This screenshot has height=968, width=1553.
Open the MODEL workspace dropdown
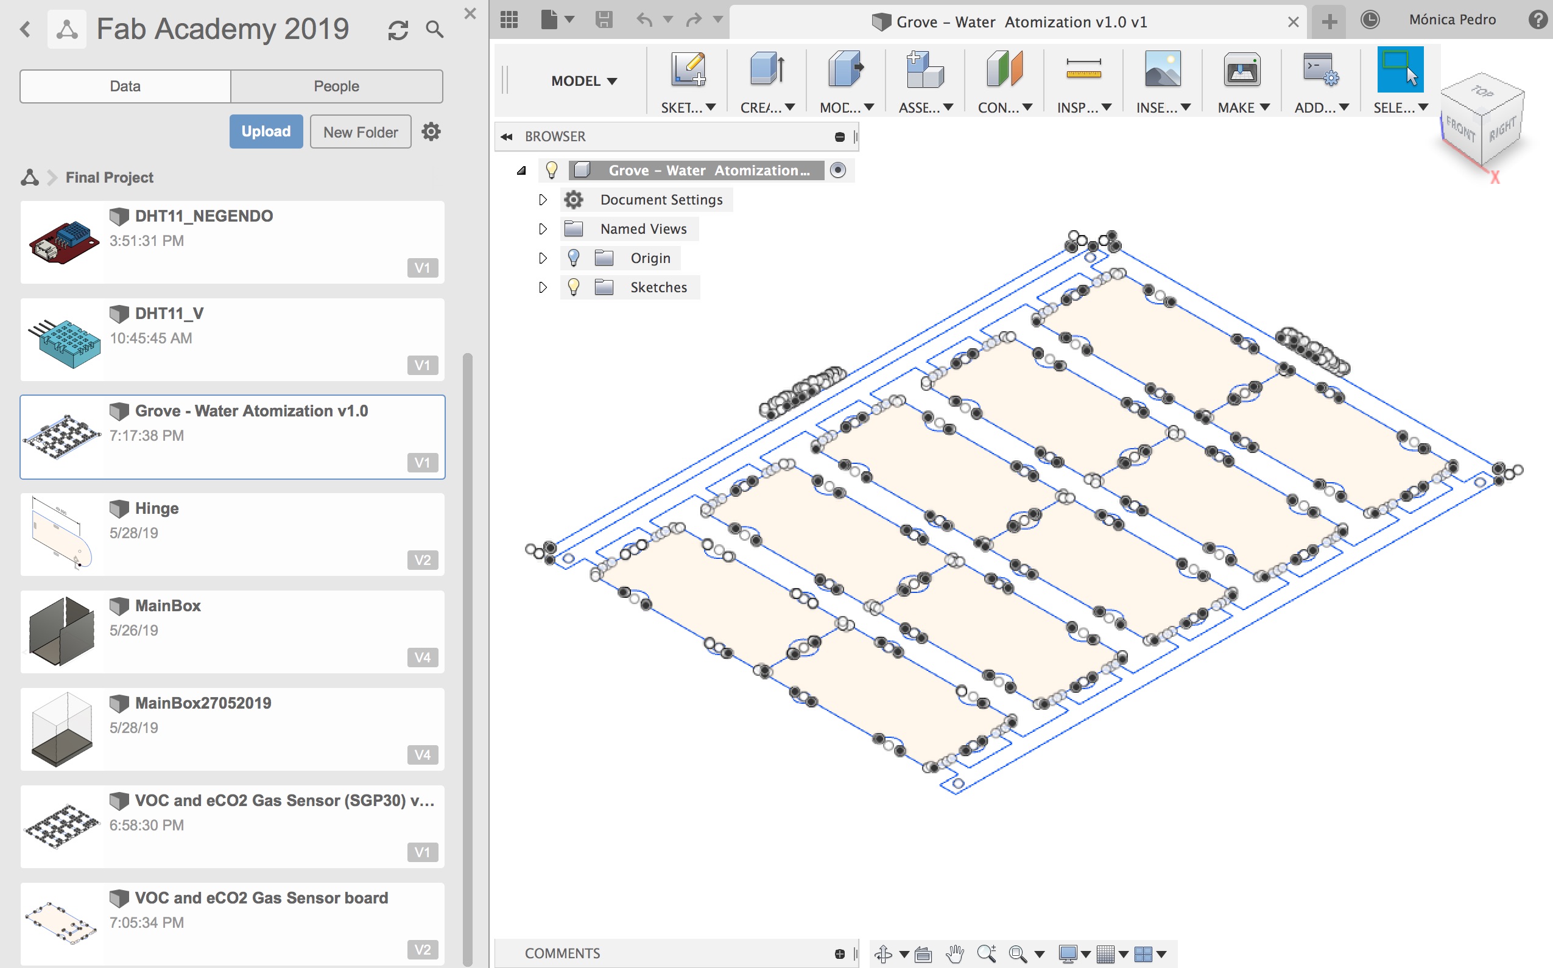(583, 82)
